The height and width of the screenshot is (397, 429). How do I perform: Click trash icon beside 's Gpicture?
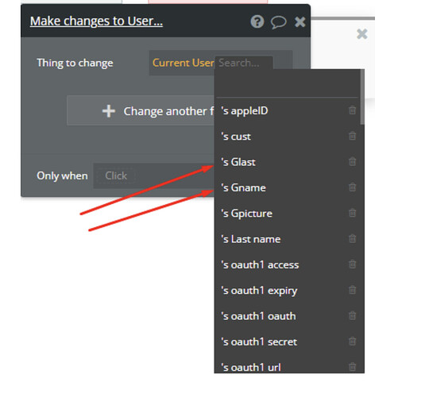(x=353, y=213)
